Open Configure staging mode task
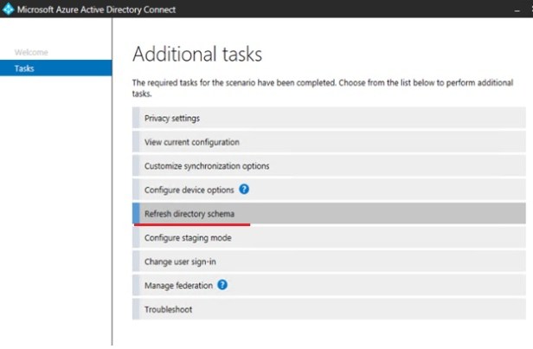Viewport: 533px width, 349px height. point(188,237)
